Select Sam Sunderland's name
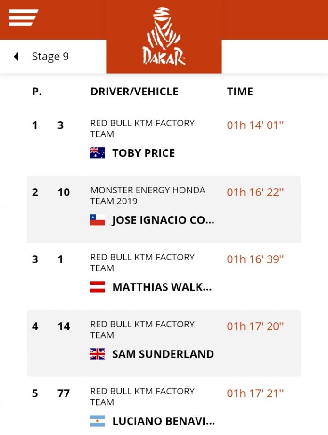This screenshot has width=328, height=435. pyautogui.click(x=163, y=354)
